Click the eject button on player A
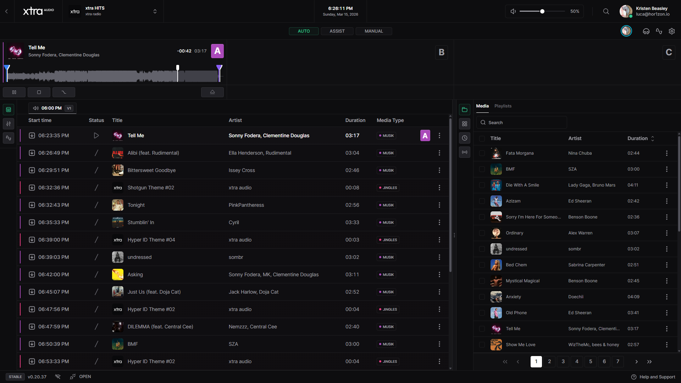This screenshot has width=681, height=383. (x=212, y=92)
